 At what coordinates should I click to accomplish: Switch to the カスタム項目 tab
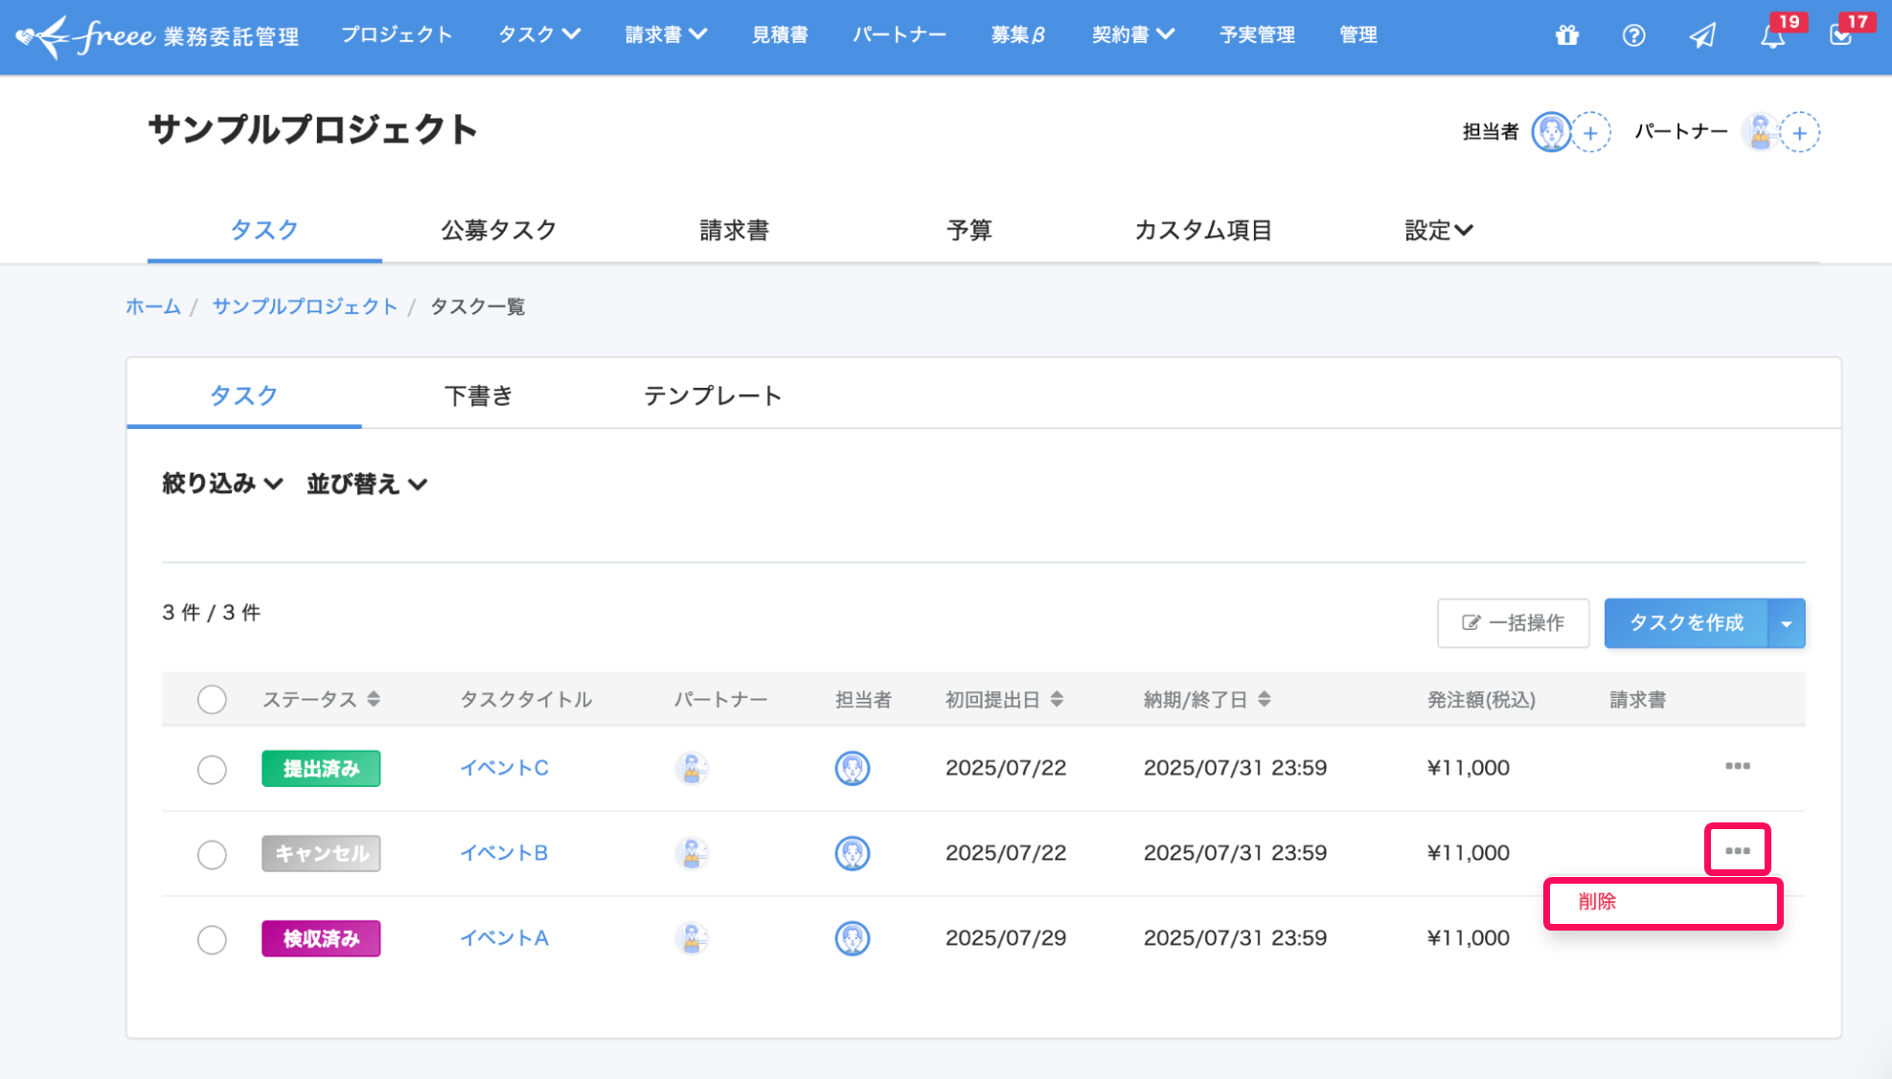tap(1203, 230)
